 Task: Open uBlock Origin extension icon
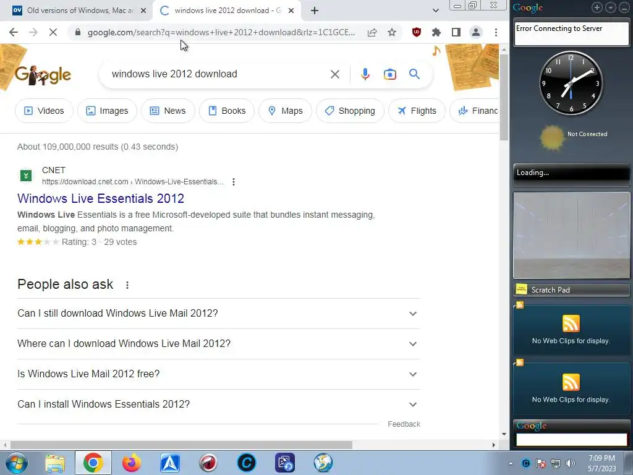pos(417,32)
